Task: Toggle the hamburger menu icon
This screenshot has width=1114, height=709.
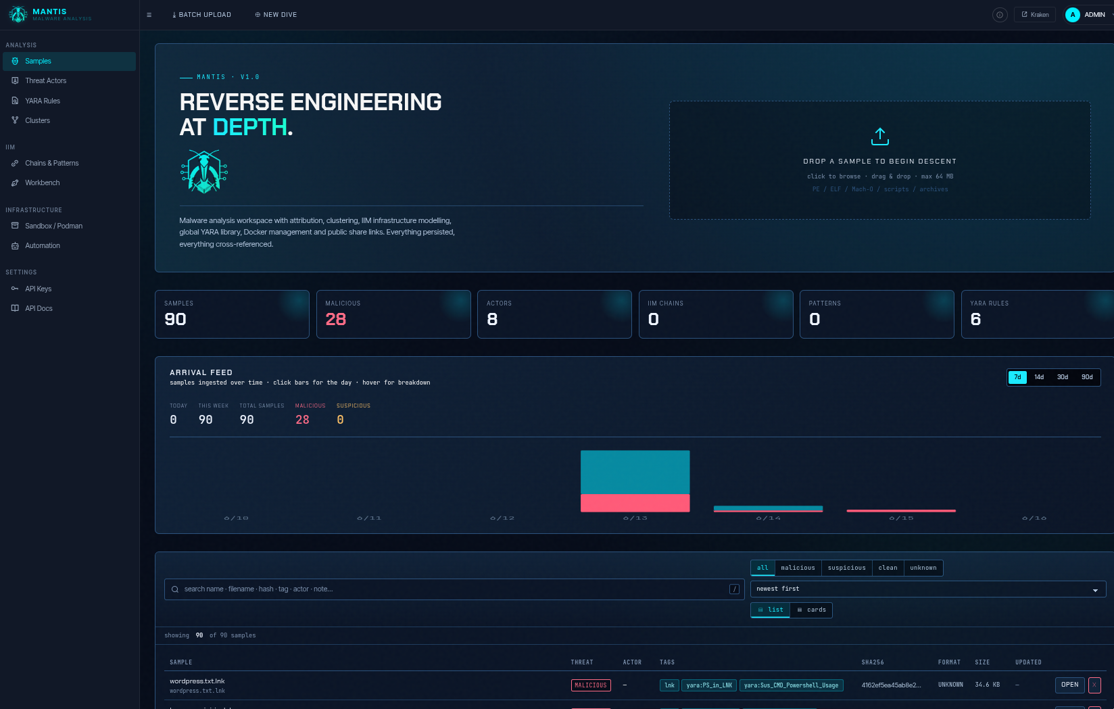Action: [149, 15]
